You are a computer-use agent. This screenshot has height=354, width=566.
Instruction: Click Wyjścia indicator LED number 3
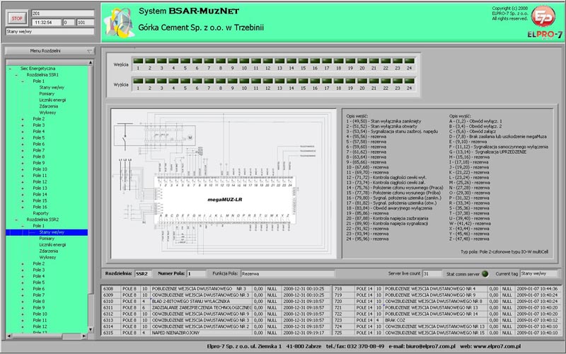[162, 81]
